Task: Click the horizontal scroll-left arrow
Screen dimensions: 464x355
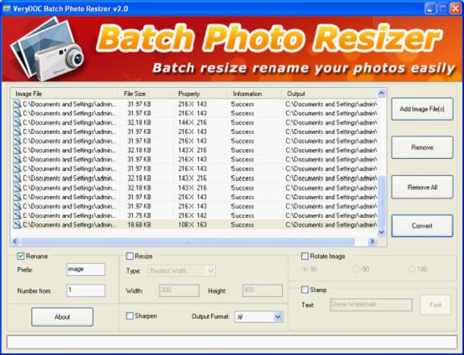Action: [x=15, y=241]
